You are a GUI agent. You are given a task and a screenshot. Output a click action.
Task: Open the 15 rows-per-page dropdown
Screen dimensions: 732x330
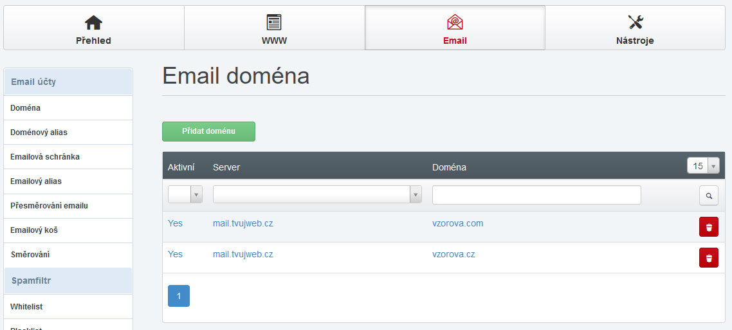[702, 166]
